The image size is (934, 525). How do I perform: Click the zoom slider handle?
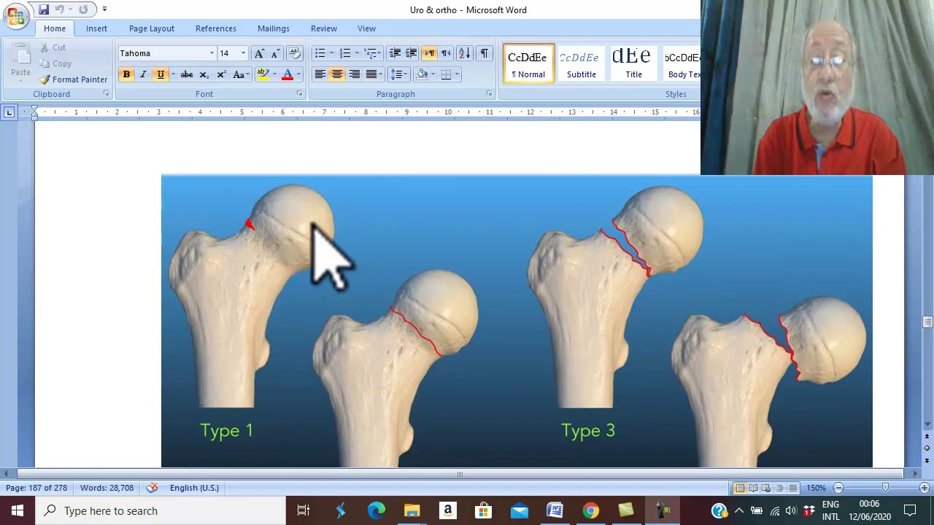(885, 488)
